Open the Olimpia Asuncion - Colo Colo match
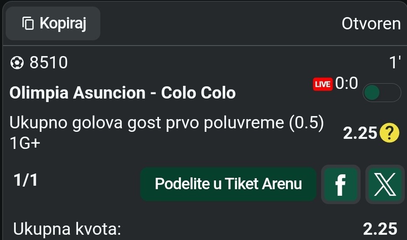Image resolution: width=407 pixels, height=240 pixels. pos(123,92)
